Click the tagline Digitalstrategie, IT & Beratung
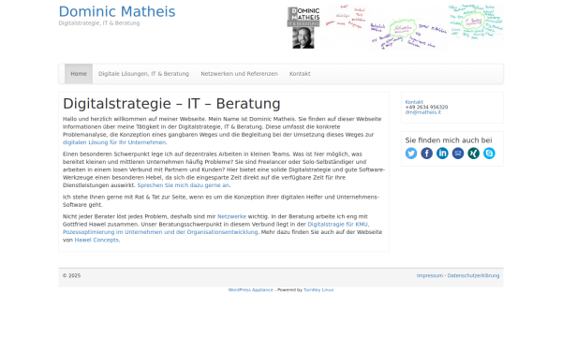Image resolution: width=562 pixels, height=351 pixels. coord(99,23)
